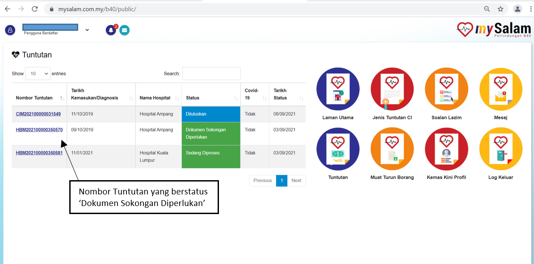Open Muat Turun Borang
The height and width of the screenshot is (264, 534).
pyautogui.click(x=392, y=149)
